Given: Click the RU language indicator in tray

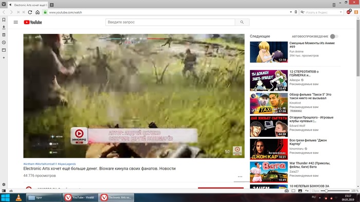Looking at the screenshot, I should [314, 197].
